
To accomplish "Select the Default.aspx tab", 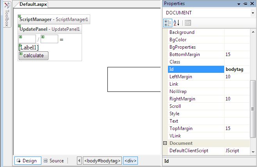I will [33, 4].
